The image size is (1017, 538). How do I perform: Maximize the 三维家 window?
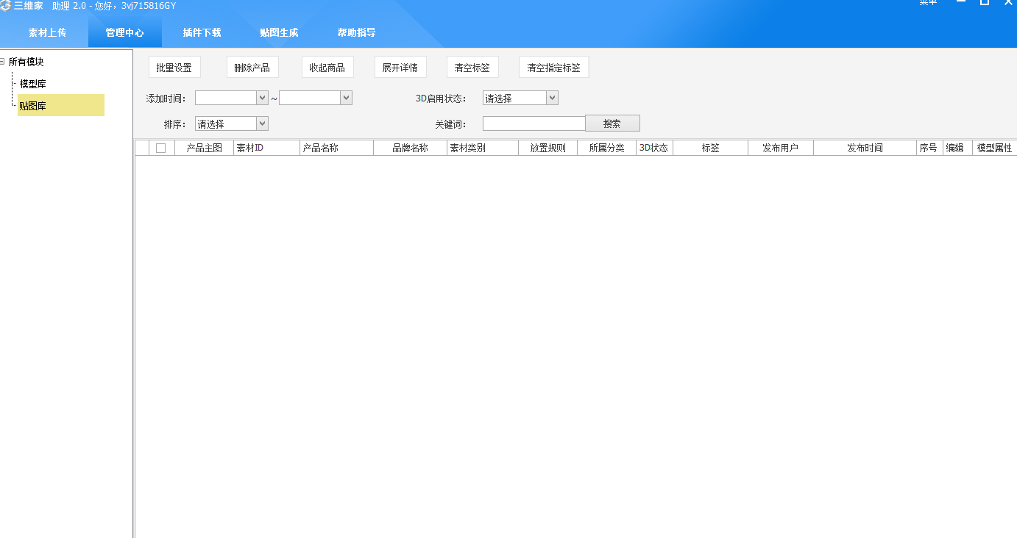tap(985, 3)
